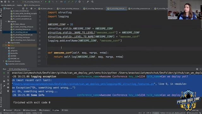Rerun program in Run panel

tap(4, 73)
